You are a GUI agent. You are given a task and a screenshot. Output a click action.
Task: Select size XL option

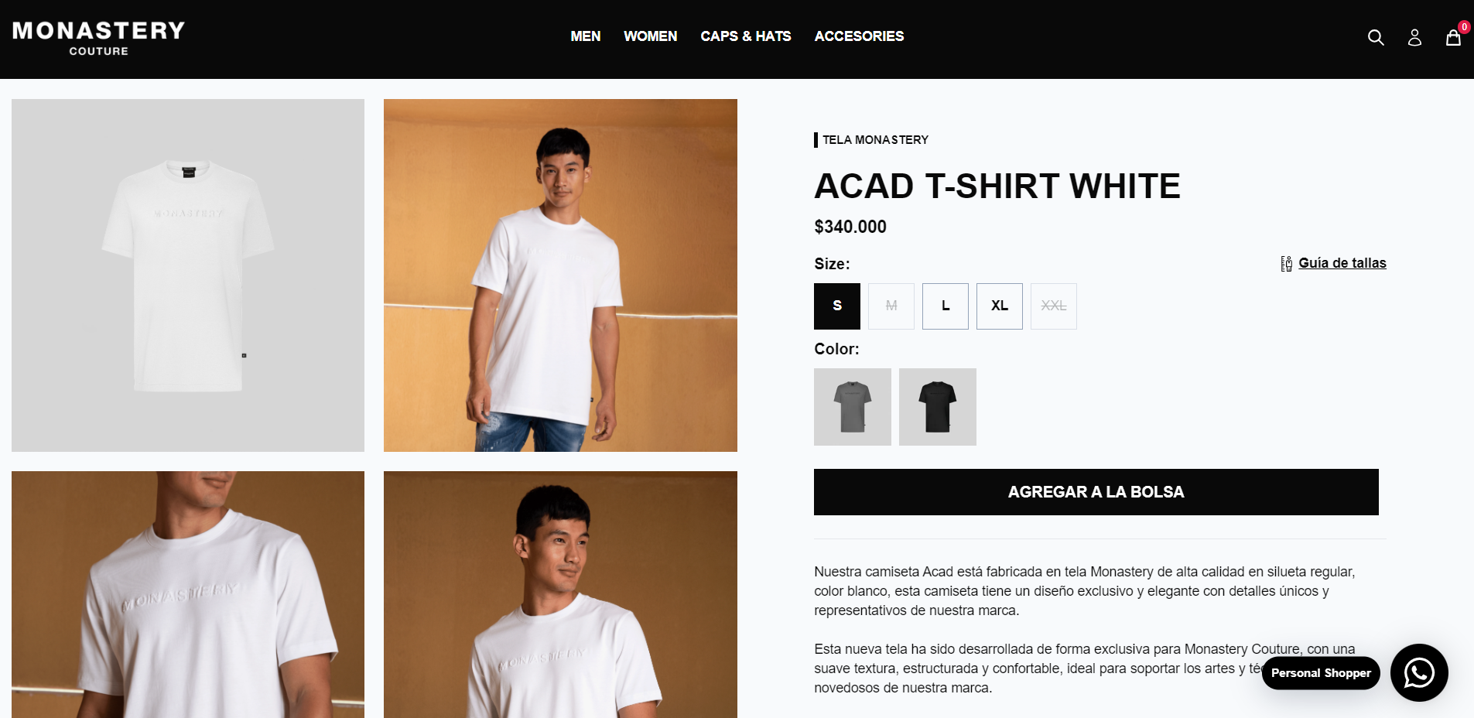[x=1000, y=306]
